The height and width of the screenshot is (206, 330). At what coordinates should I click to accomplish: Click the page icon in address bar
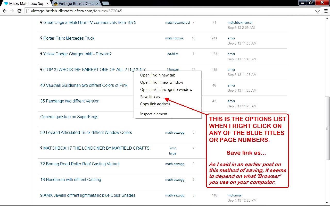tap(28, 11)
